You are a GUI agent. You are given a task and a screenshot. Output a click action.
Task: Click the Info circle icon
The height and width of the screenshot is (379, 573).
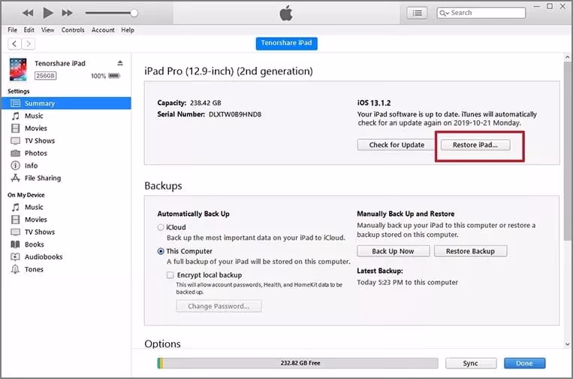point(15,165)
